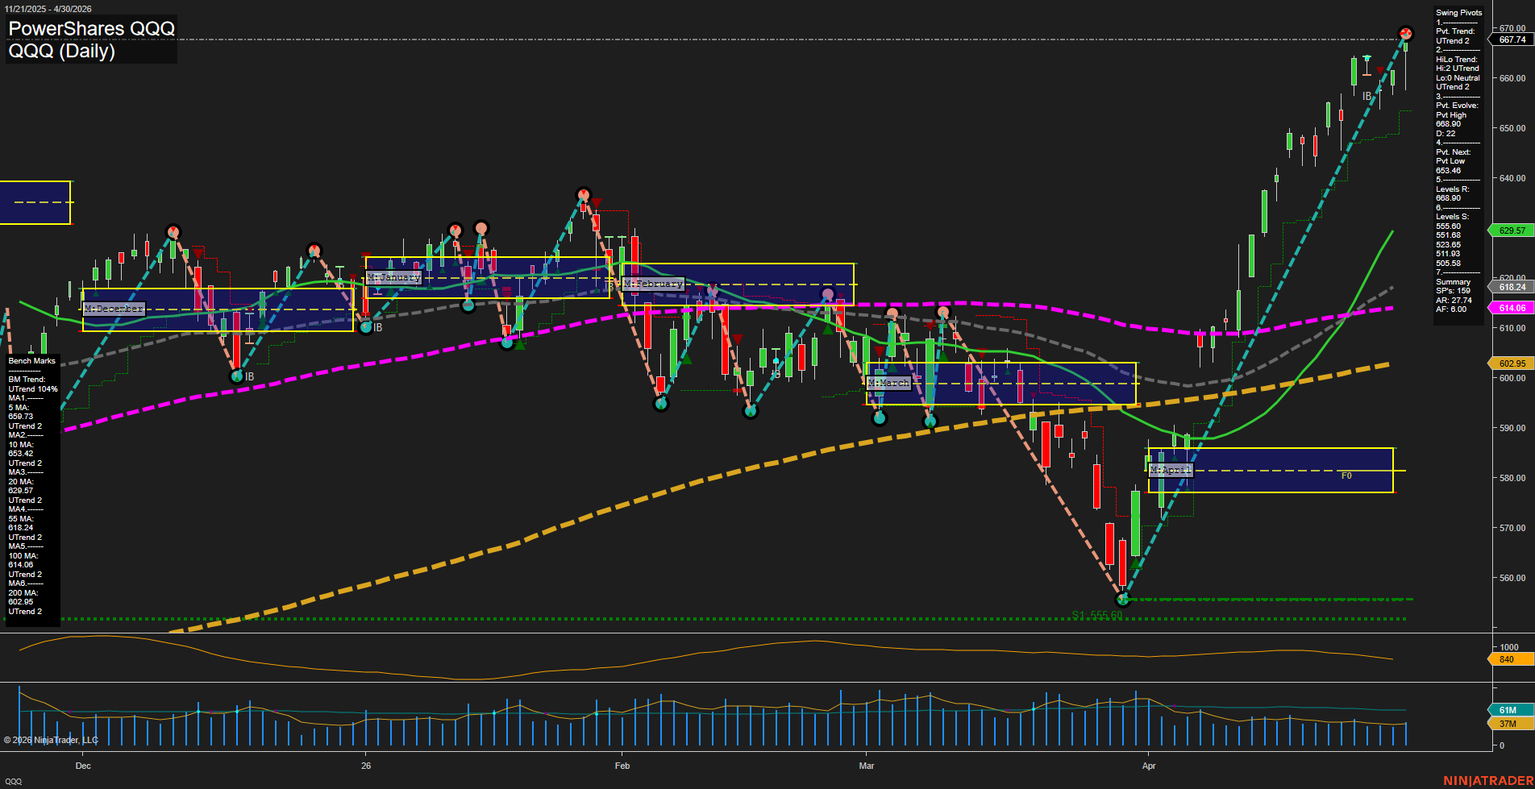Click the D: 22 value

tap(1446, 134)
